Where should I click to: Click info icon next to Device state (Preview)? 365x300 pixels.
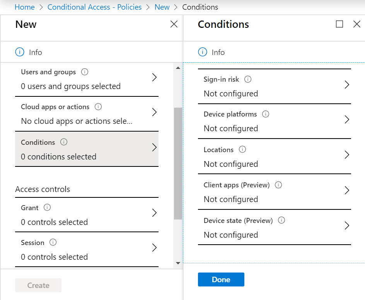pos(281,220)
